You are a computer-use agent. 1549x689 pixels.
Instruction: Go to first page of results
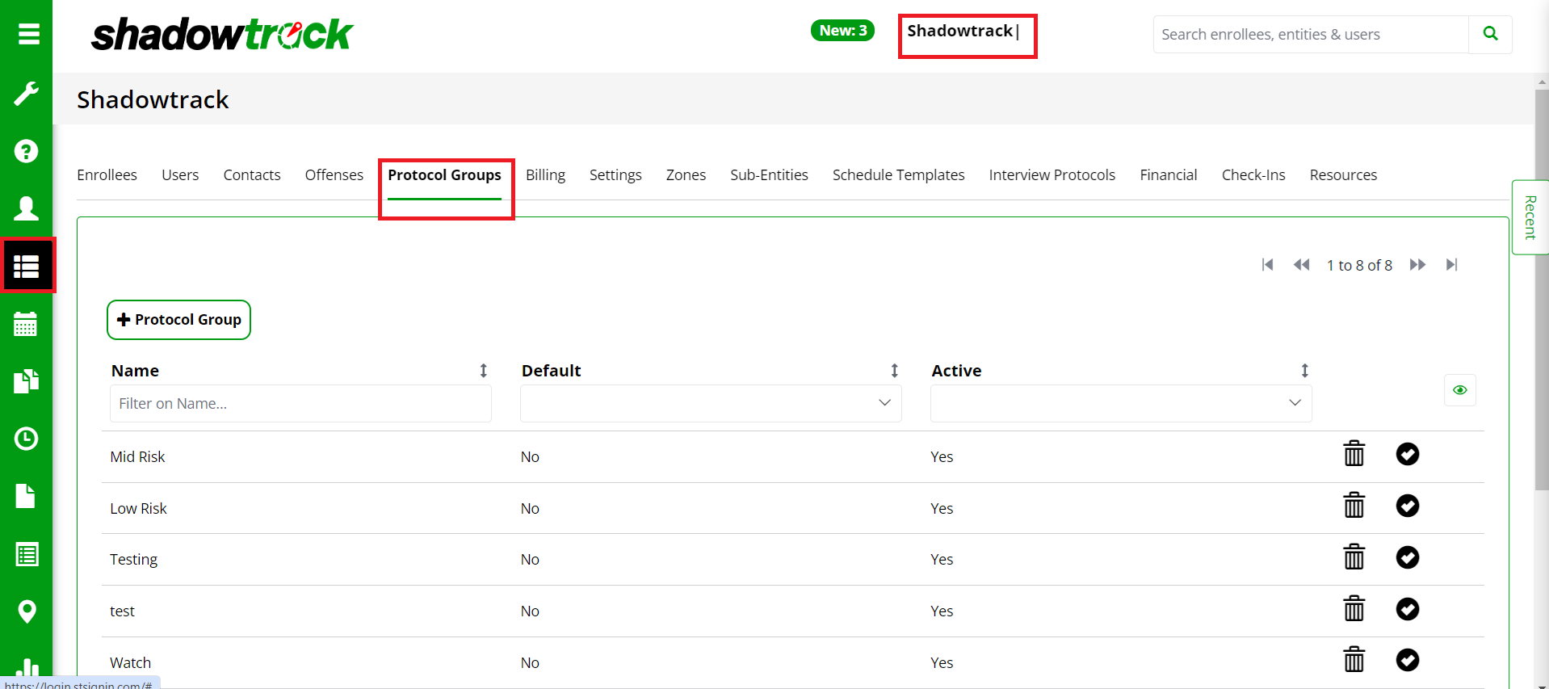coord(1267,265)
